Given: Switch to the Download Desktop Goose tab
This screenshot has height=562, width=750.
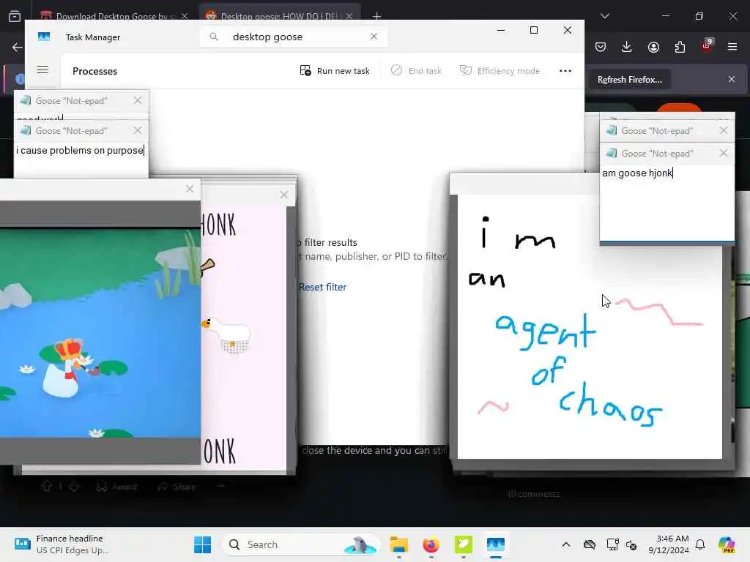Looking at the screenshot, I should pyautogui.click(x=112, y=16).
